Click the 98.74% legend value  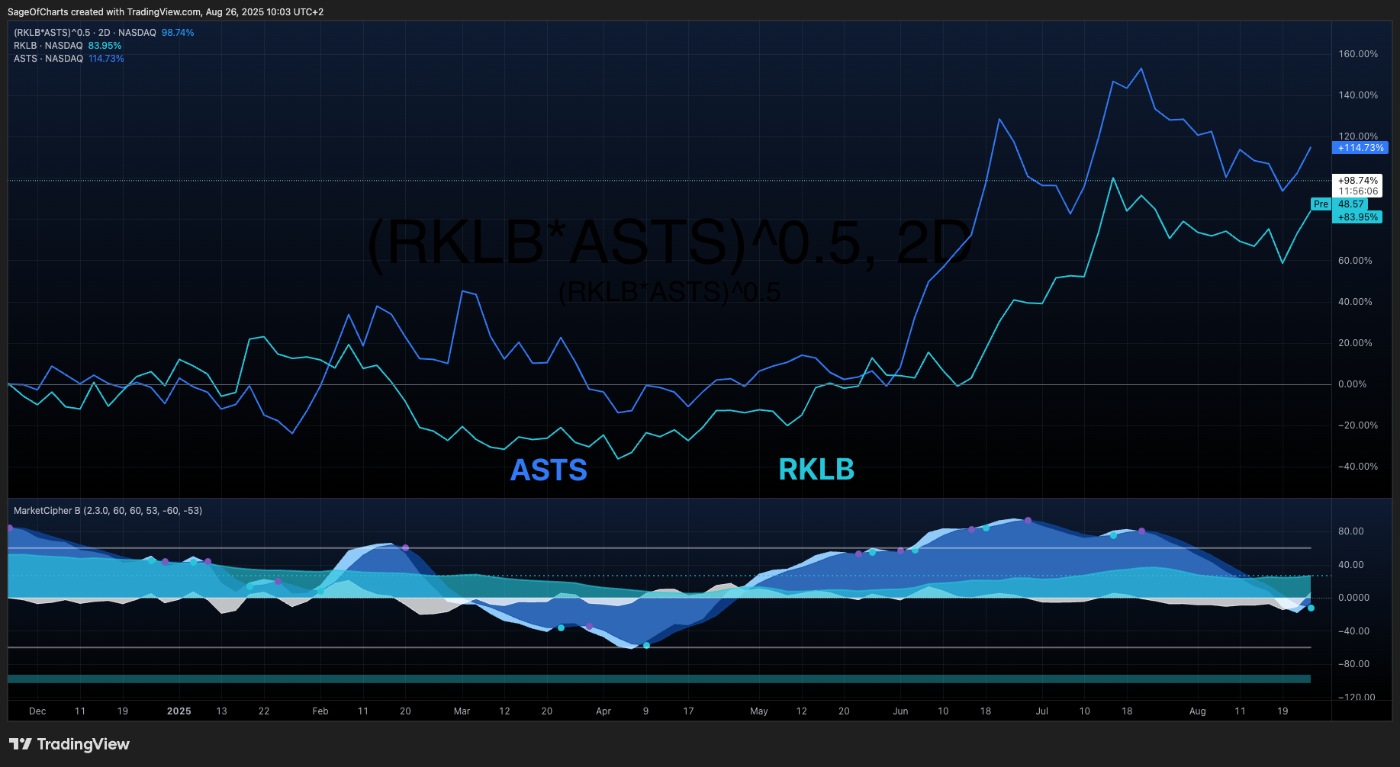click(x=178, y=33)
